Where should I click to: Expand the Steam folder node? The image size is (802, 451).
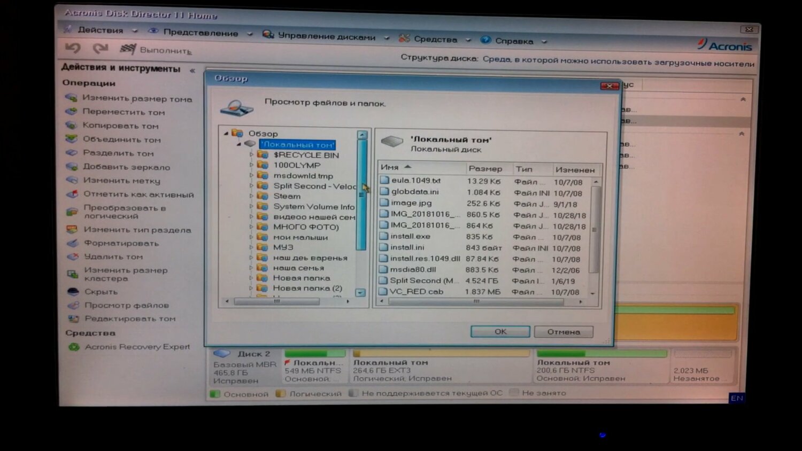tap(251, 196)
